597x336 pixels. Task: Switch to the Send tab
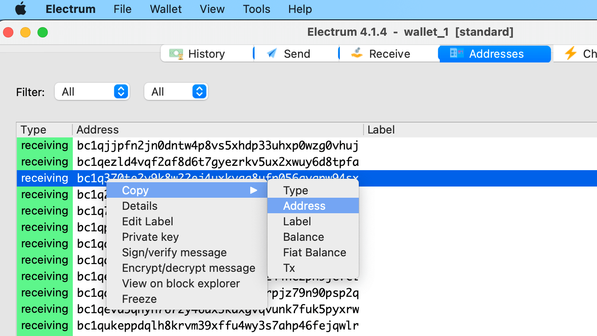(x=296, y=54)
